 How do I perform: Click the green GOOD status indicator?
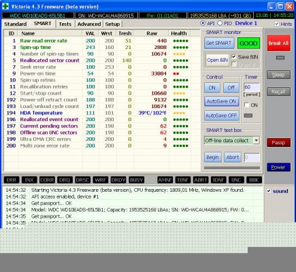[x=248, y=43]
